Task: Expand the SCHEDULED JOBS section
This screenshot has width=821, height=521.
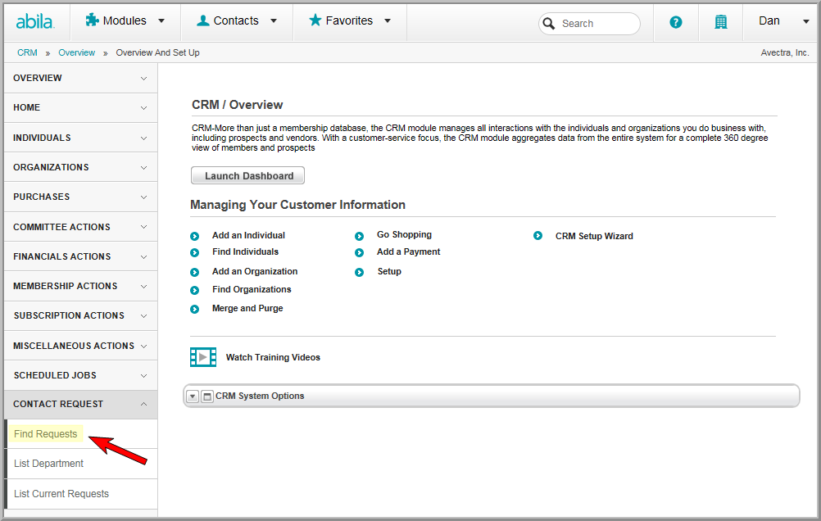Action: click(x=80, y=375)
